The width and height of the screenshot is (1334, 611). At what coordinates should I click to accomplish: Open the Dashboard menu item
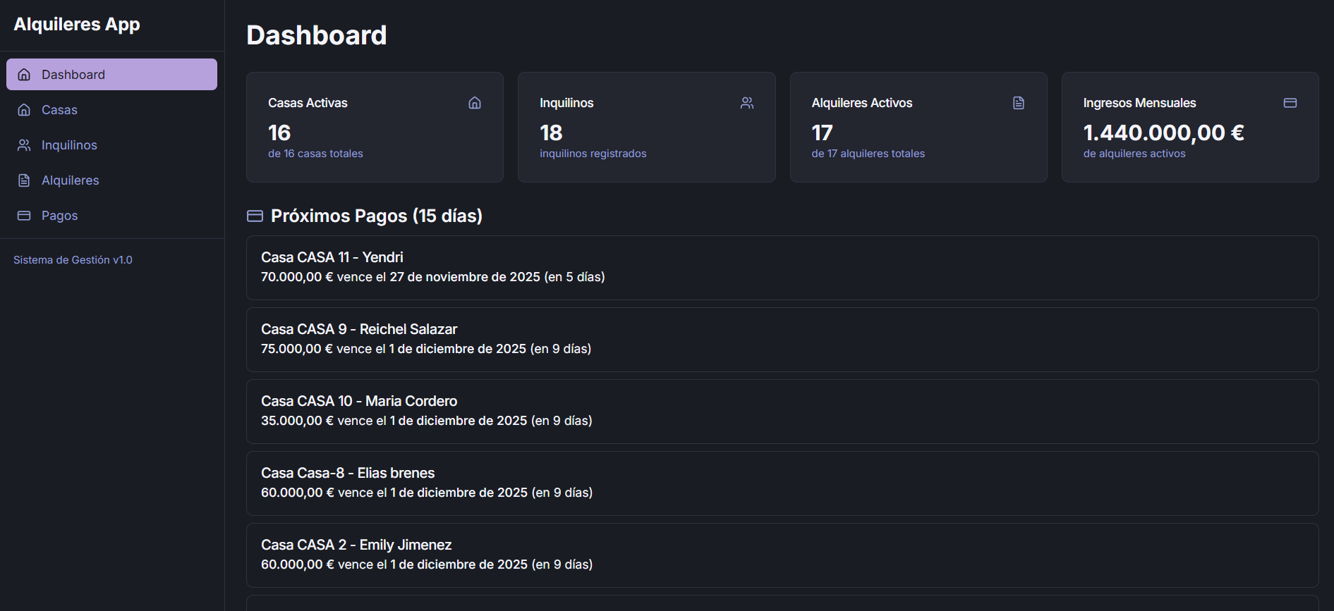coord(111,75)
